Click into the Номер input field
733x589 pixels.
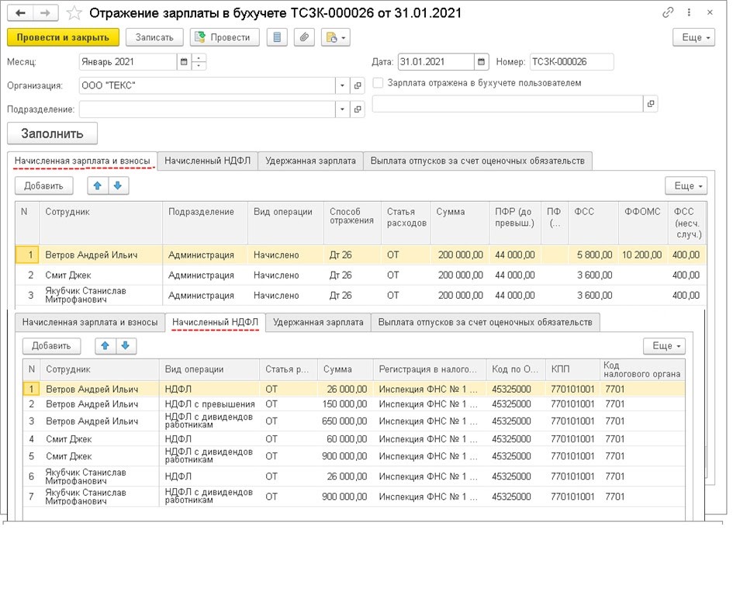[x=571, y=62]
